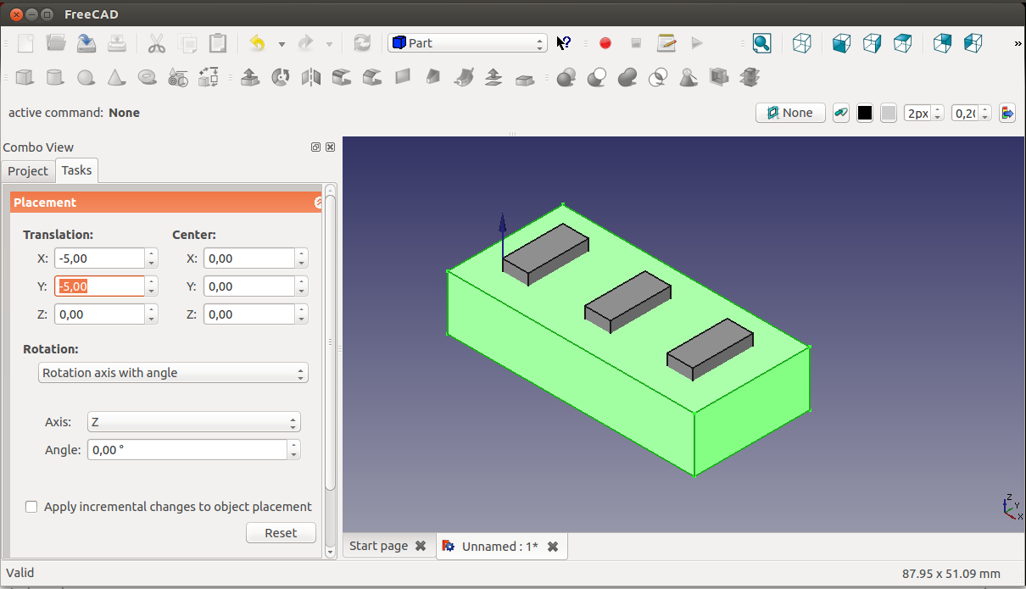Switch to the axonometric view cube icon

click(802, 43)
